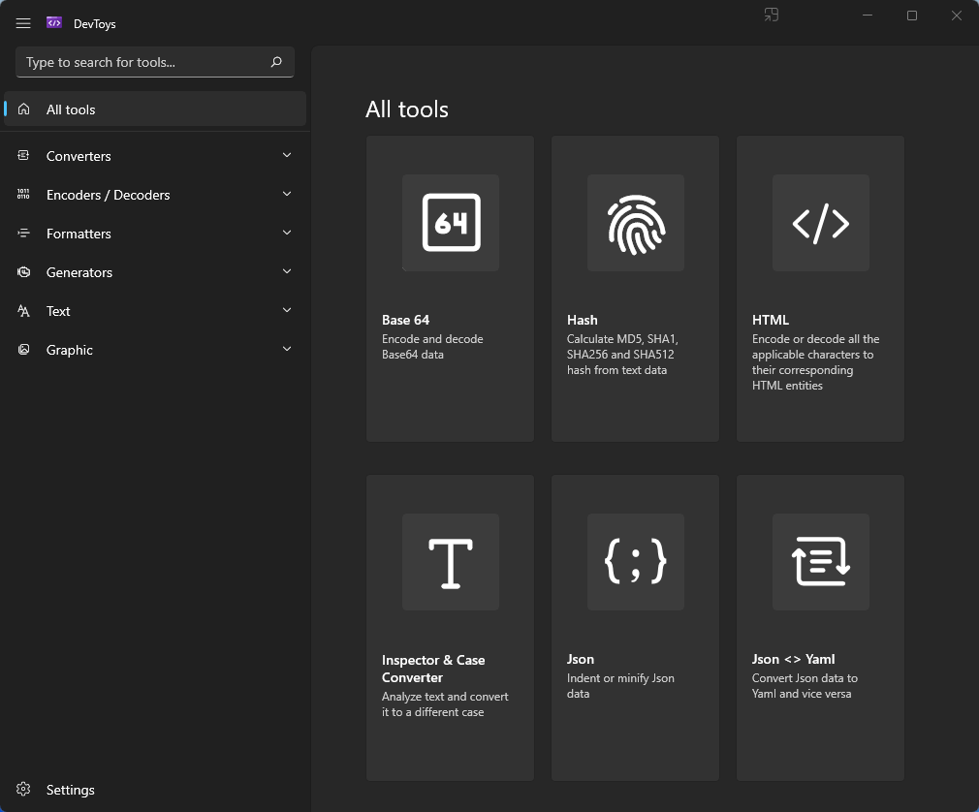Click the Encoders / Decoders sidebar icon
This screenshot has height=812, width=979.
23,194
